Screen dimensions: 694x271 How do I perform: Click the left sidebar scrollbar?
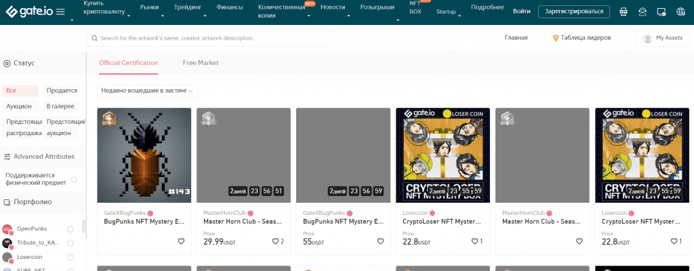[84, 227]
